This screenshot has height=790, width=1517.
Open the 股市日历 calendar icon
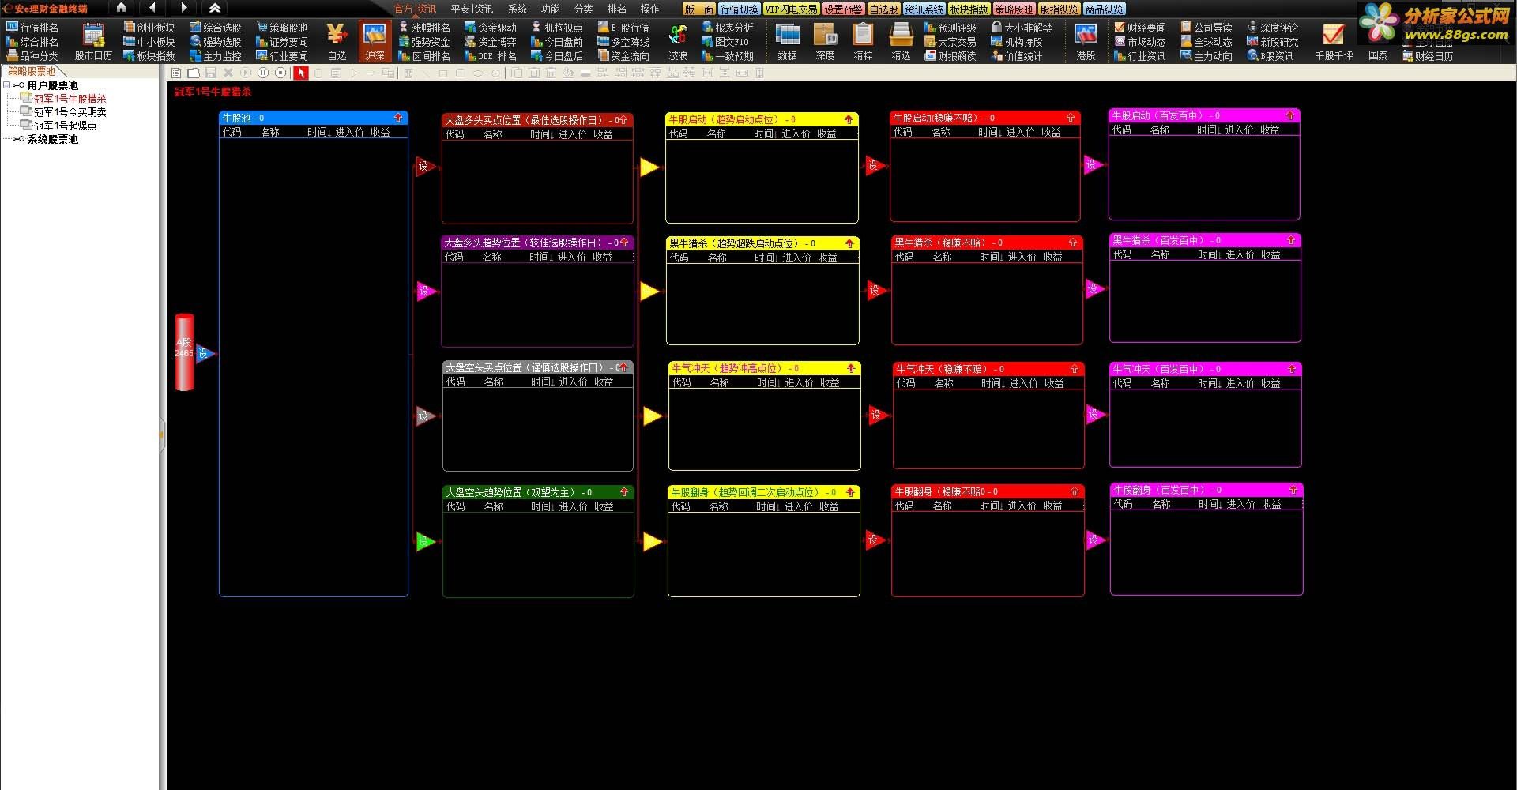(x=93, y=41)
